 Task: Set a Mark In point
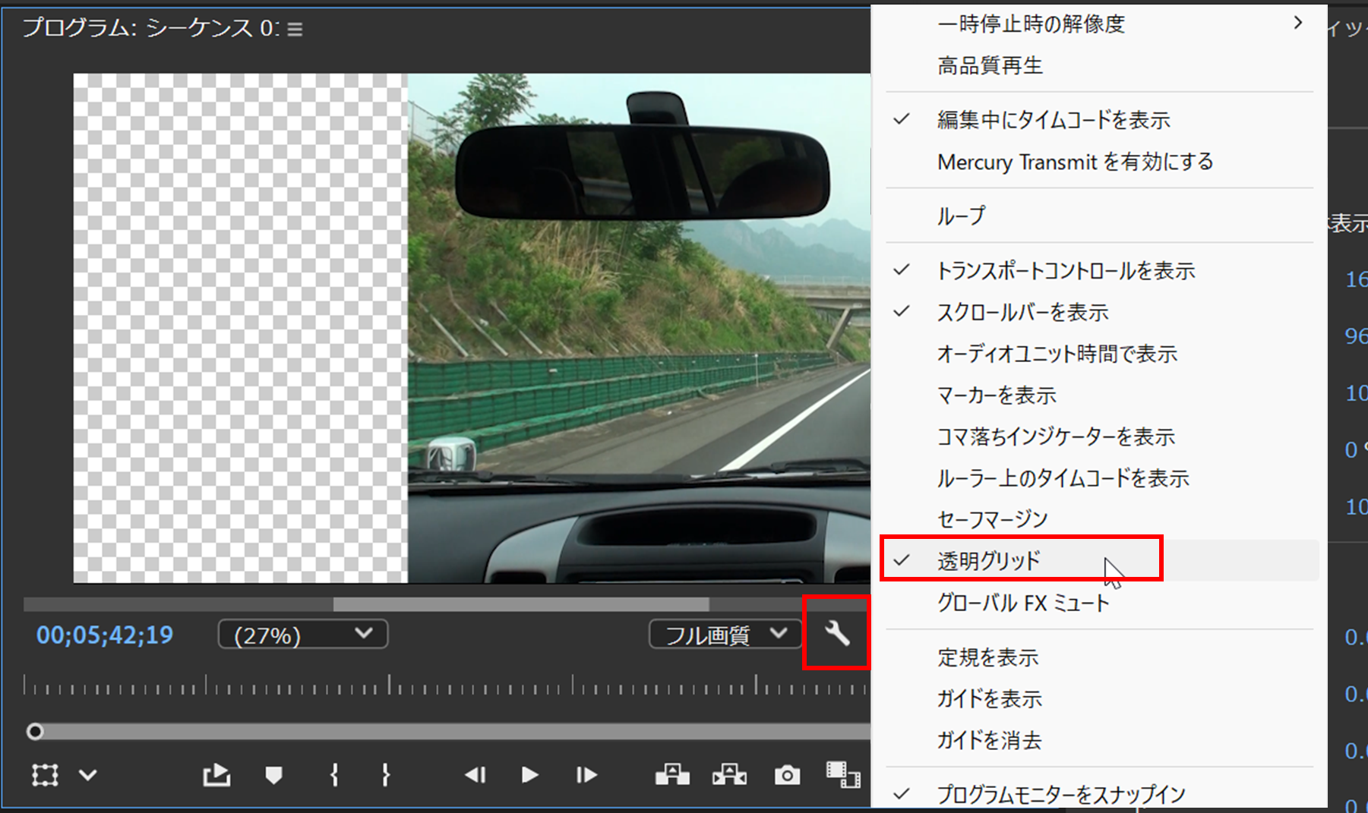[x=333, y=775]
